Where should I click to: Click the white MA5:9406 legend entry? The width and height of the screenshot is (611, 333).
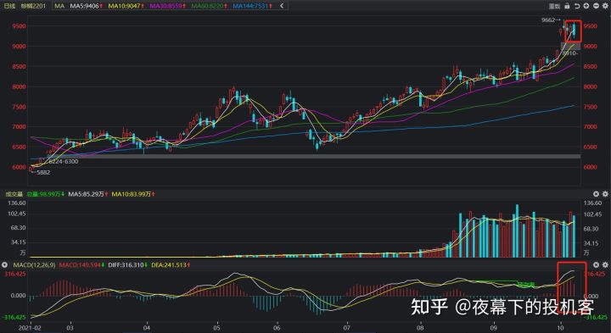point(86,6)
